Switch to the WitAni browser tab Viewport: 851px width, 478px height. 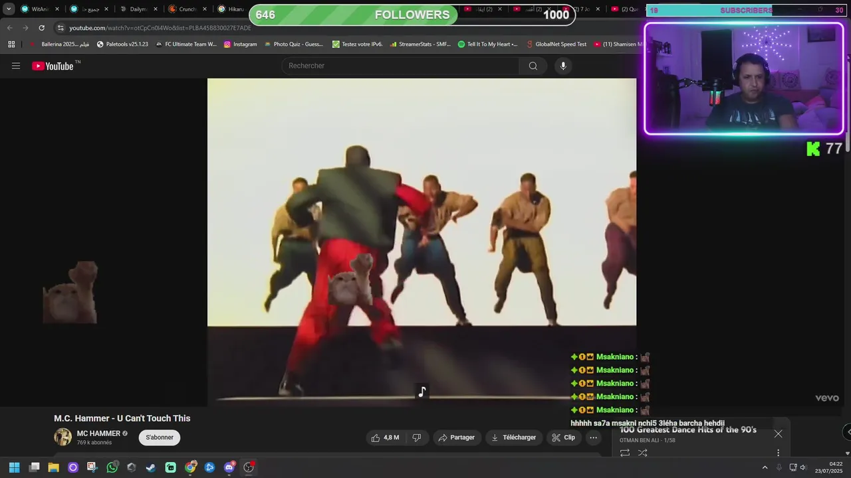pyautogui.click(x=37, y=9)
